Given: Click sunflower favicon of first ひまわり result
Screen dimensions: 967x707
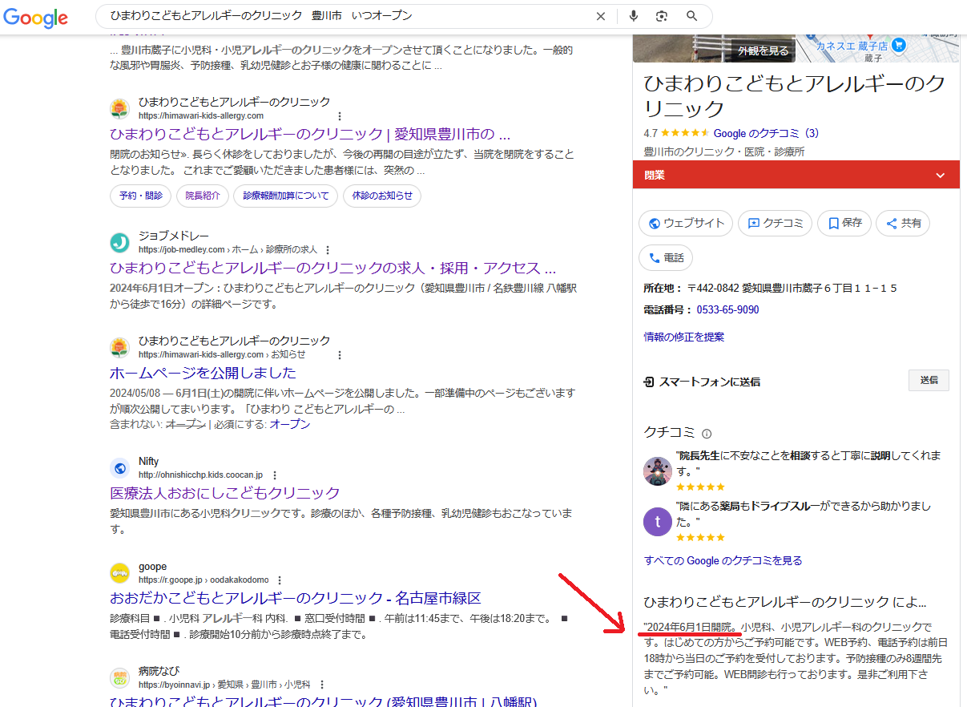Looking at the screenshot, I should pos(119,108).
